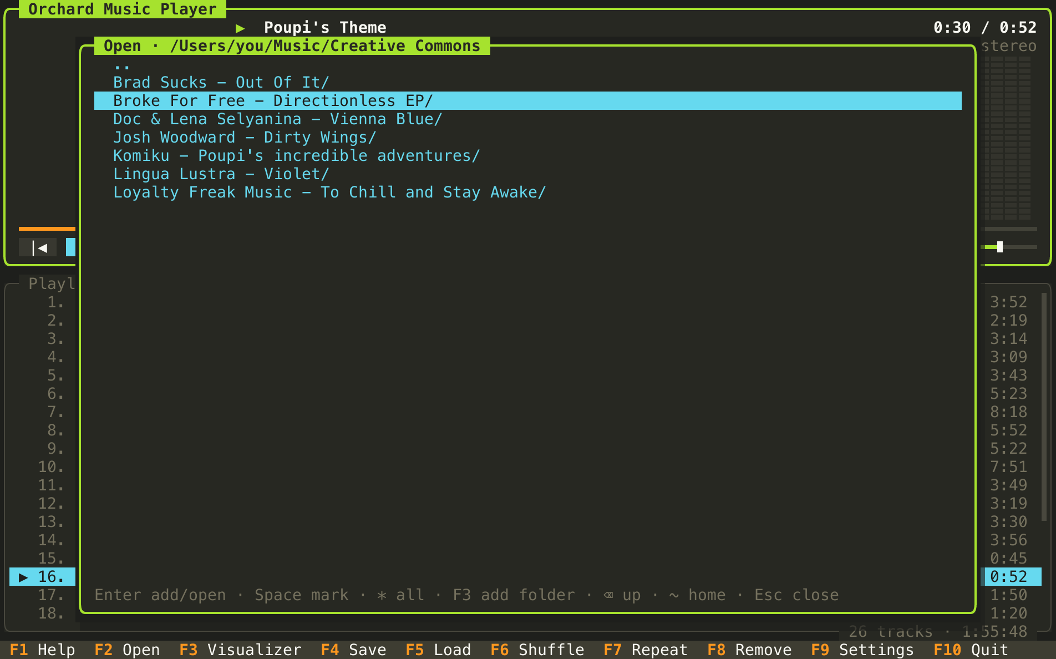Click F3 Visualizer in function bar
Image resolution: width=1056 pixels, height=659 pixels.
point(240,650)
